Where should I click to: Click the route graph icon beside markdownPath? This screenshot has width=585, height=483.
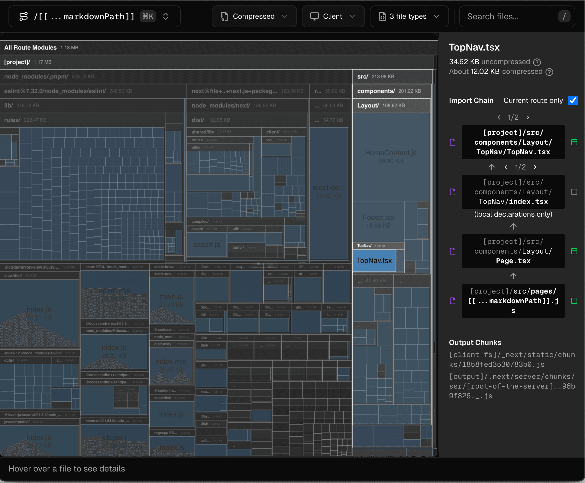[24, 16]
